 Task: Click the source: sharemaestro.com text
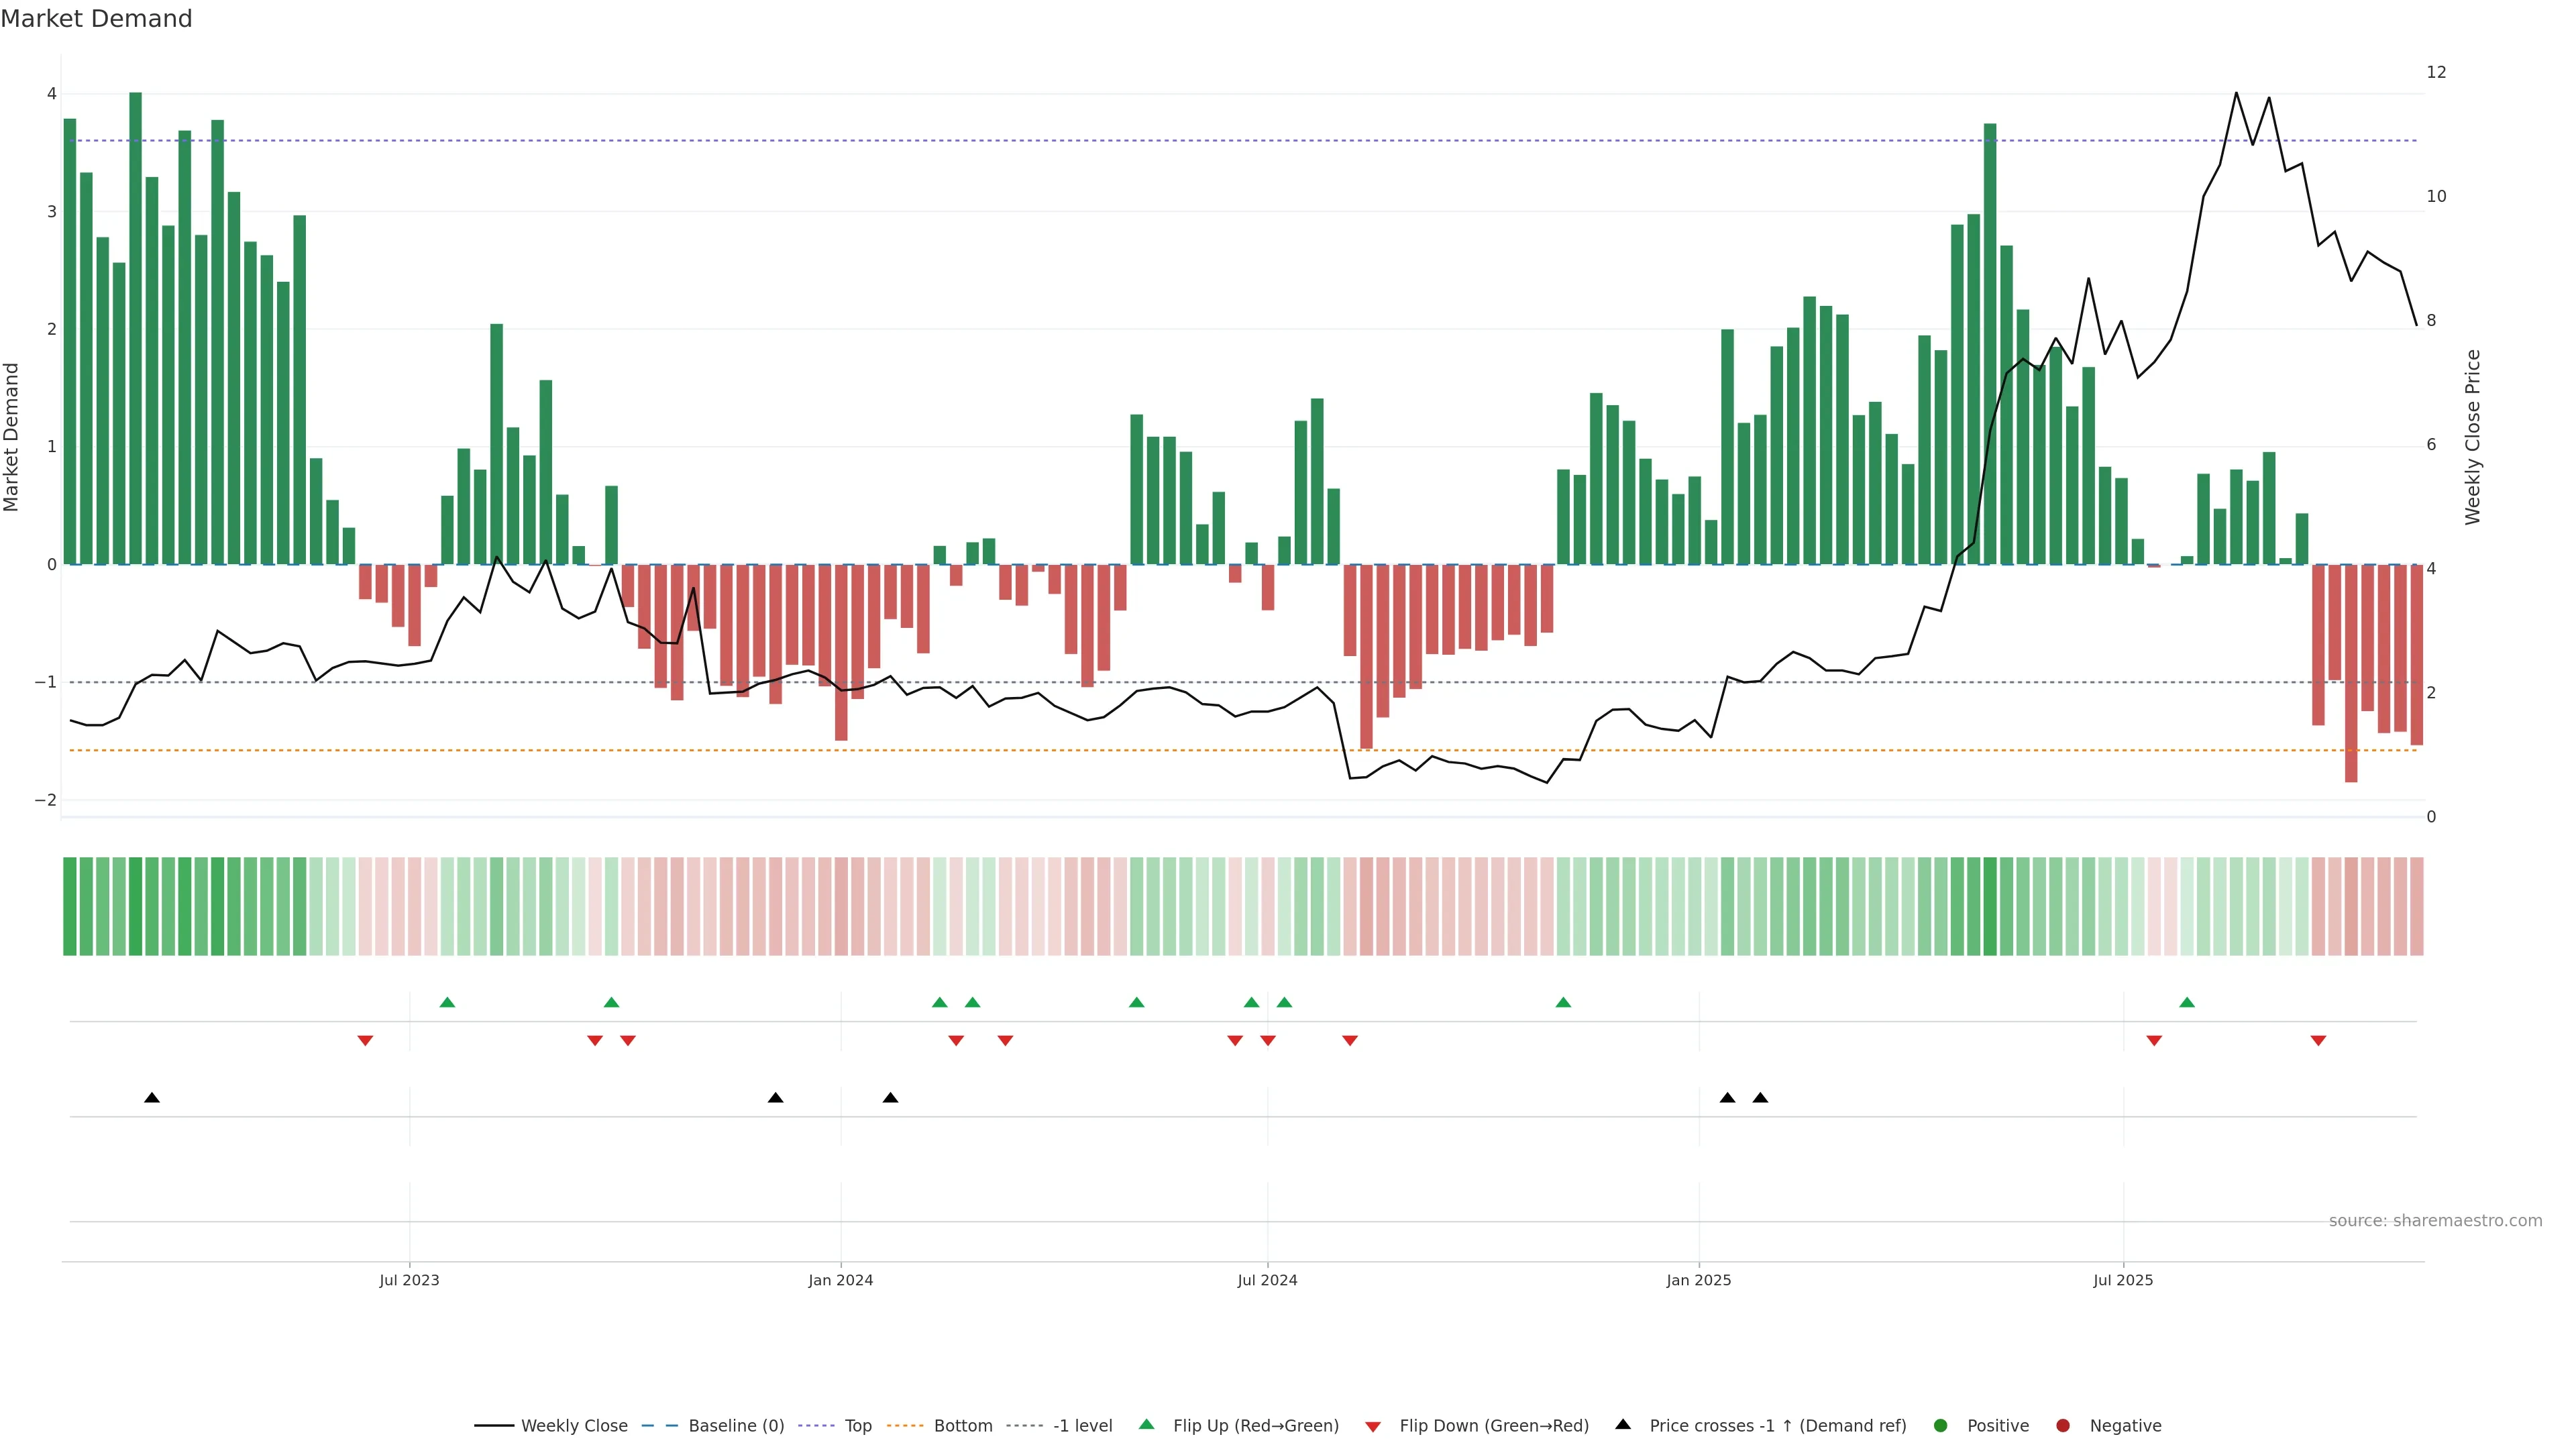pos(2435,1221)
